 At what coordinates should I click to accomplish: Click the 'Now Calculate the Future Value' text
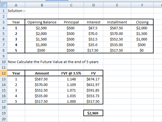click(53, 62)
